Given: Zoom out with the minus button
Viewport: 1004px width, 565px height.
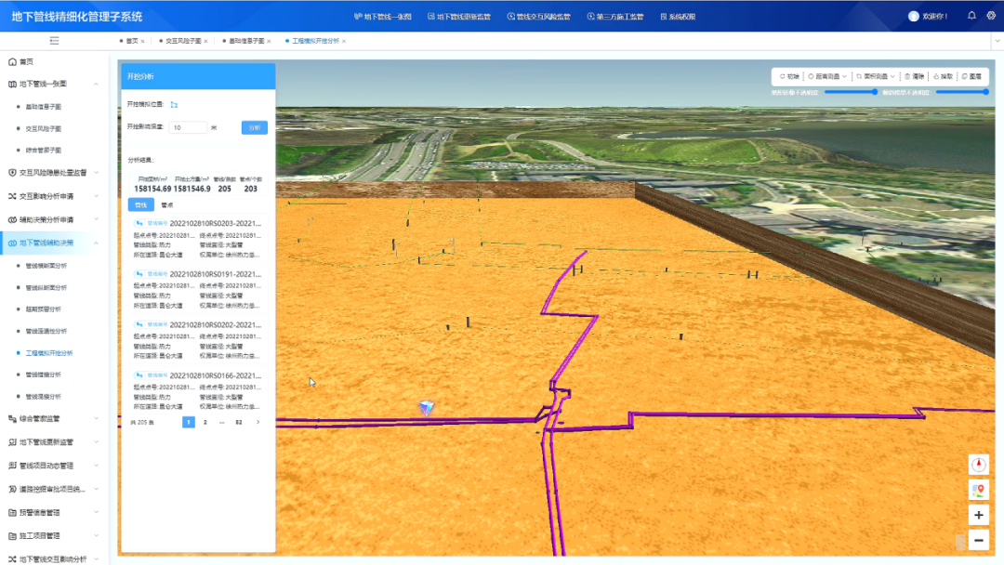Looking at the screenshot, I should pos(978,540).
